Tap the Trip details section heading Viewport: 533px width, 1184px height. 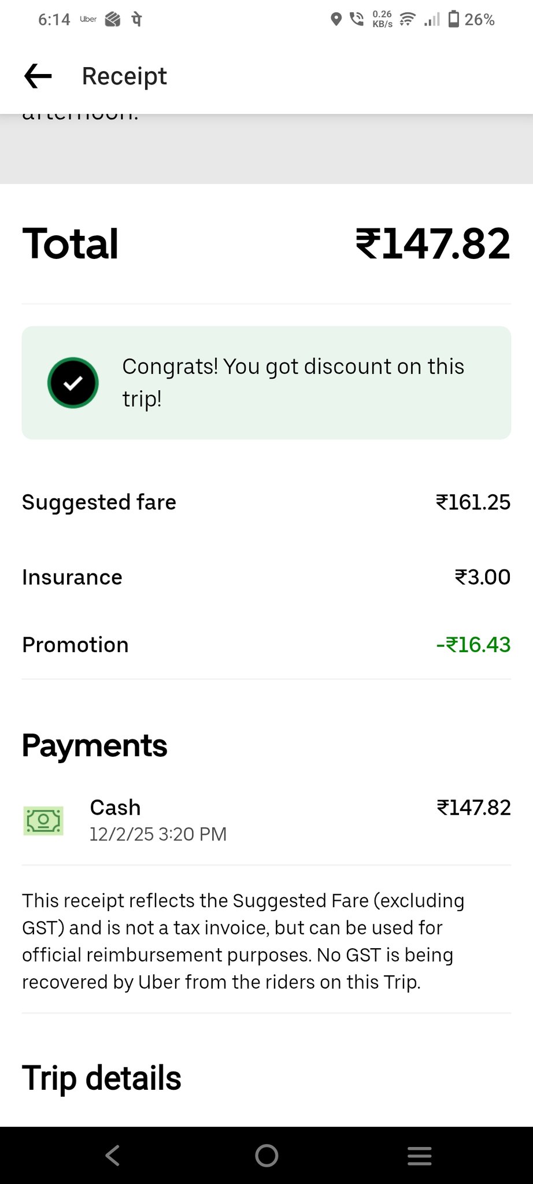(x=102, y=1078)
